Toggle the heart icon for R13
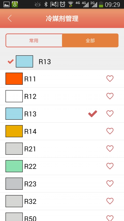Viewport: 124px width, 221px height. (x=110, y=113)
